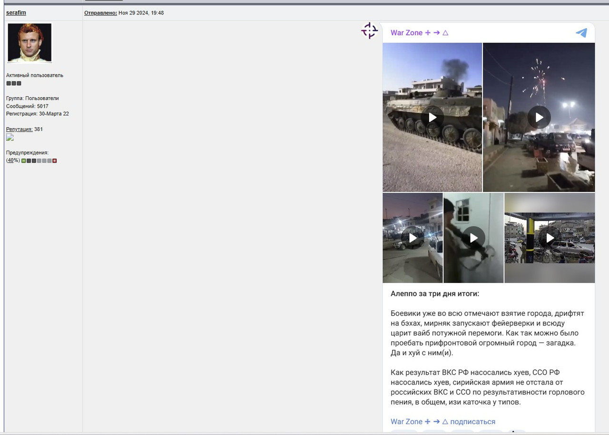Image resolution: width=609 pixels, height=435 pixels.
Task: Open user profile via serafim username
Action: point(16,12)
